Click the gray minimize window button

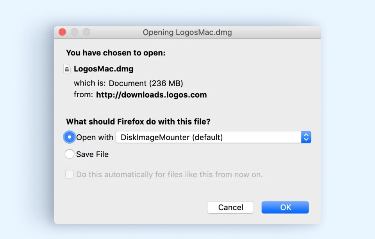[74, 32]
